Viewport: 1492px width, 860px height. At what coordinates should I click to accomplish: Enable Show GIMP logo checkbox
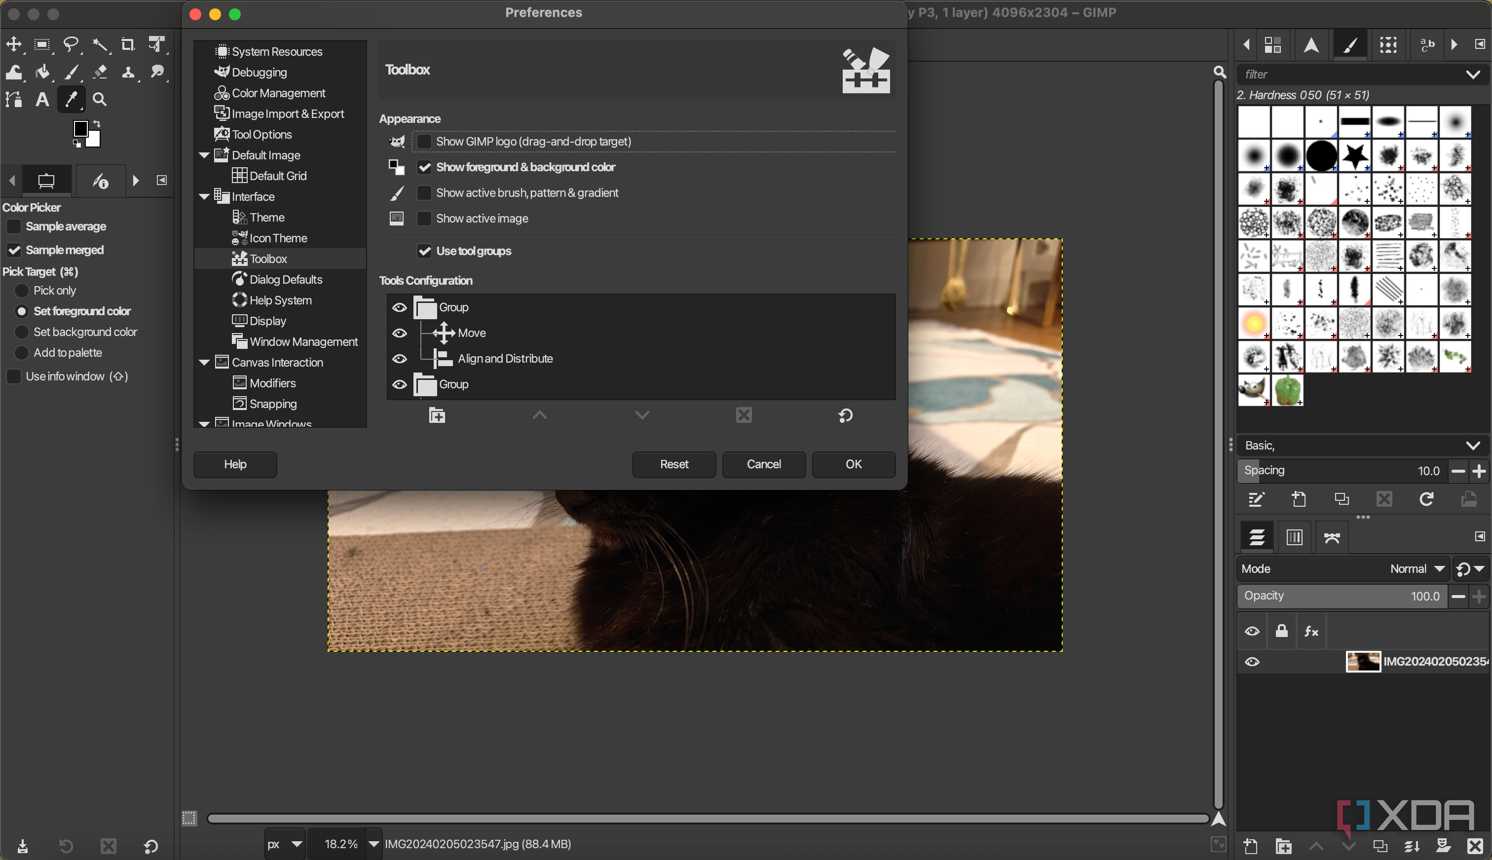tap(423, 142)
